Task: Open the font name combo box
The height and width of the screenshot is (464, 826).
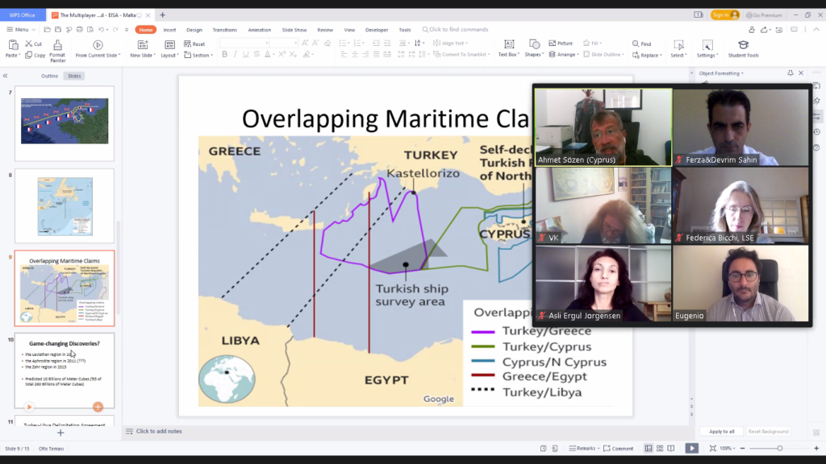Action: point(245,43)
